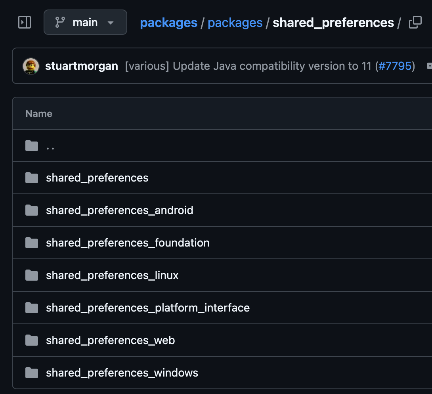Open the main branch dropdown
Screen dimensions: 432x394
point(85,22)
